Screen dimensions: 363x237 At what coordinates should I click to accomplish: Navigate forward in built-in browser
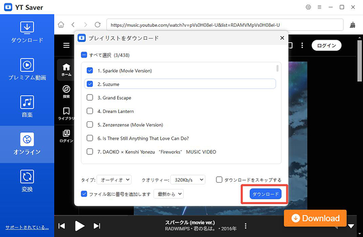85,25
